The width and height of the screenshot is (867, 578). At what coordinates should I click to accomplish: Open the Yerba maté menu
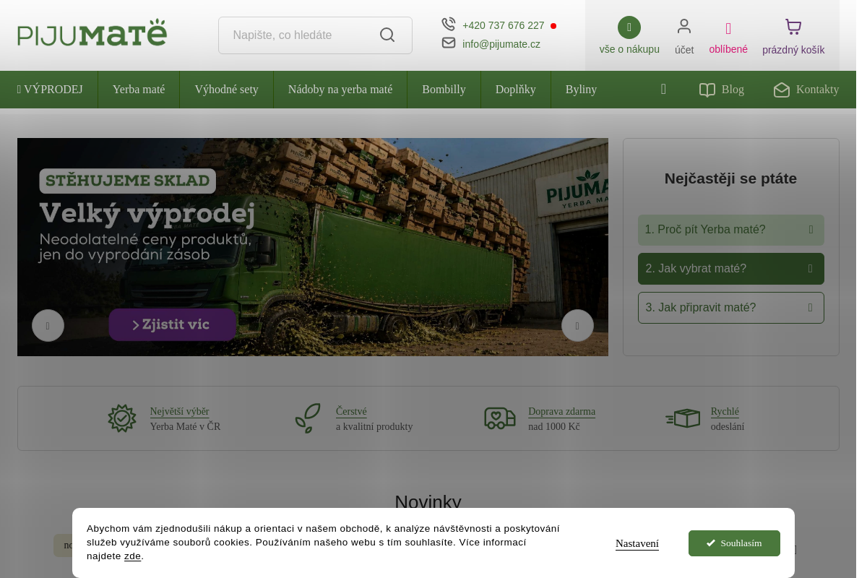tap(139, 90)
